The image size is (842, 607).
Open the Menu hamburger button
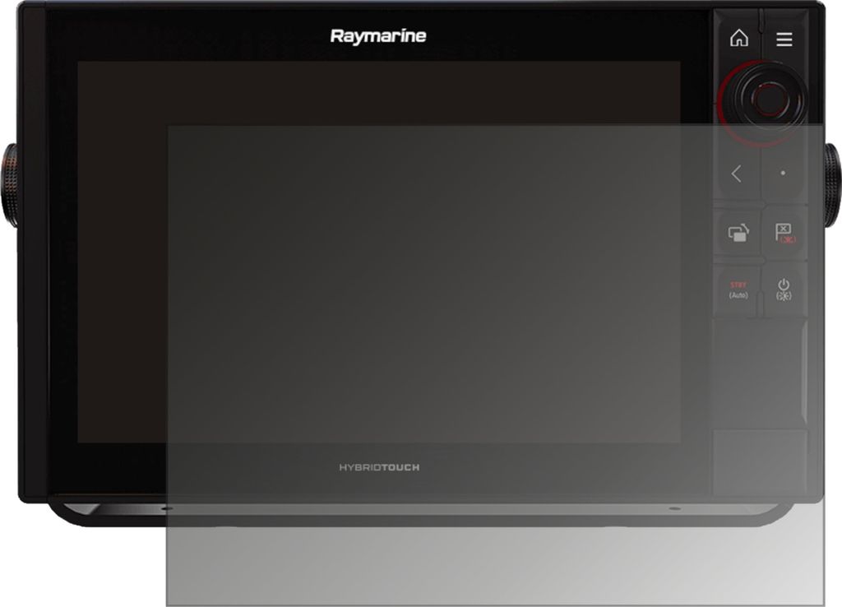click(x=784, y=39)
